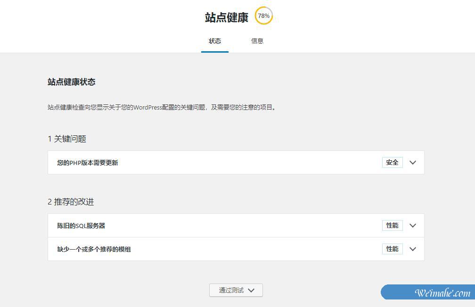Click the chevron on the PHP update row
The height and width of the screenshot is (307, 475).
(413, 163)
